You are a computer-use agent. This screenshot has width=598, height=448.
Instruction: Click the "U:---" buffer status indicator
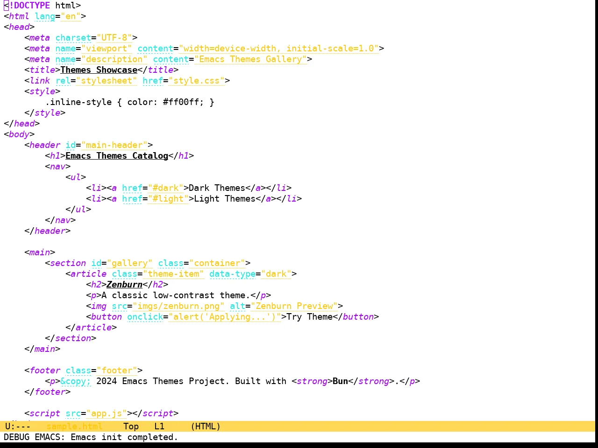[x=18, y=426]
